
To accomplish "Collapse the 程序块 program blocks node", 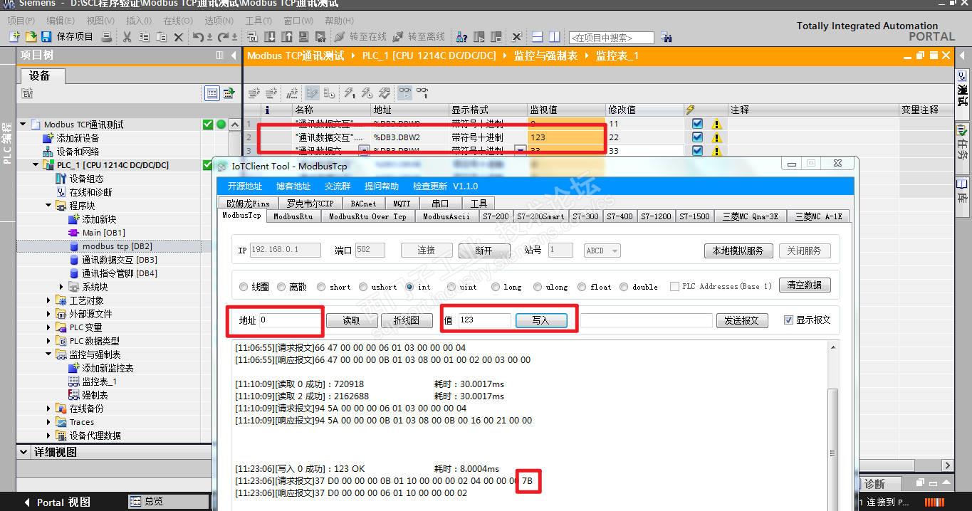I will [x=49, y=206].
